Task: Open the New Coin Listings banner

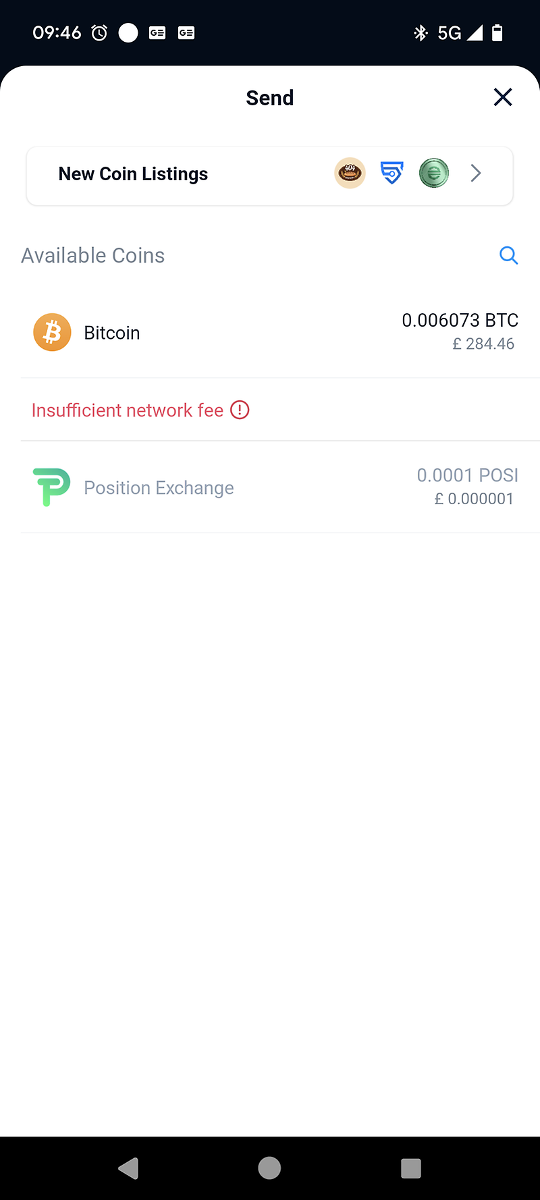Action: (x=134, y=174)
